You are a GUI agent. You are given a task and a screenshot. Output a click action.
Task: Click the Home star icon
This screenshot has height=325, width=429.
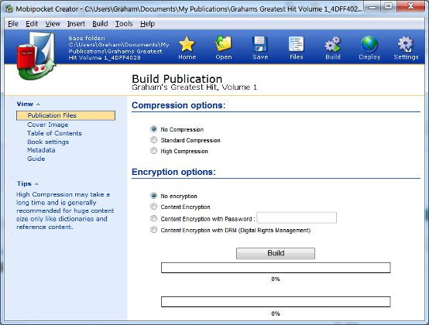click(187, 44)
